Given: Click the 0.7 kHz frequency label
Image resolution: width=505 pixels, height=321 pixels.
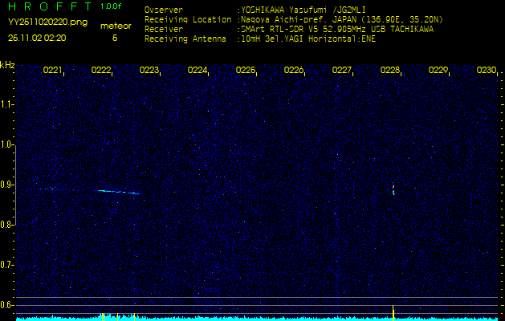Looking at the screenshot, I should 6,265.
